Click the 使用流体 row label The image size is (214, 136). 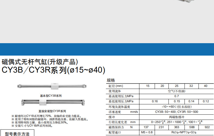pyautogui.click(x=115, y=91)
